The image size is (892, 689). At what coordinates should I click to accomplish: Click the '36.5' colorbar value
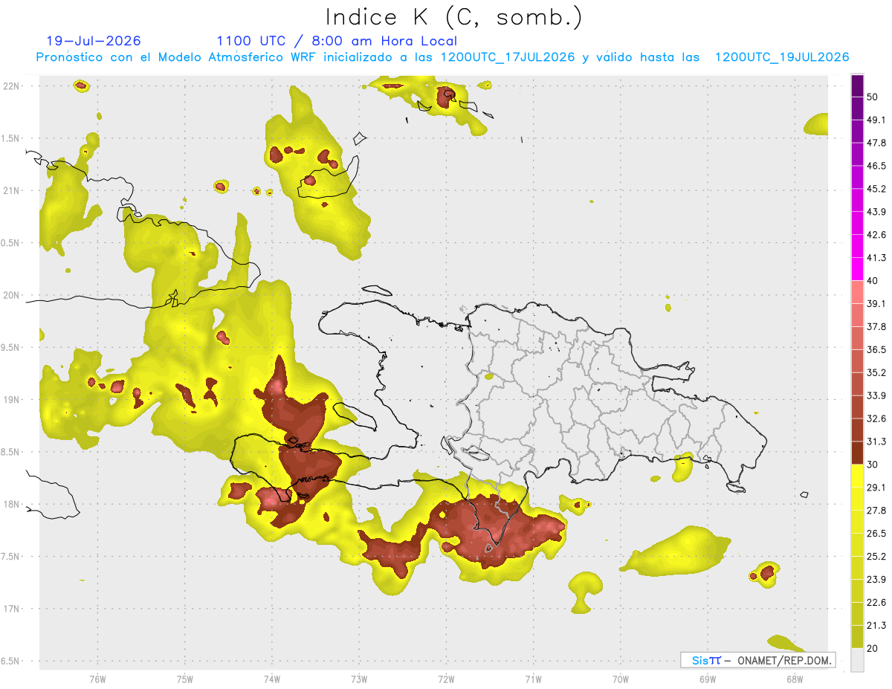coord(876,350)
